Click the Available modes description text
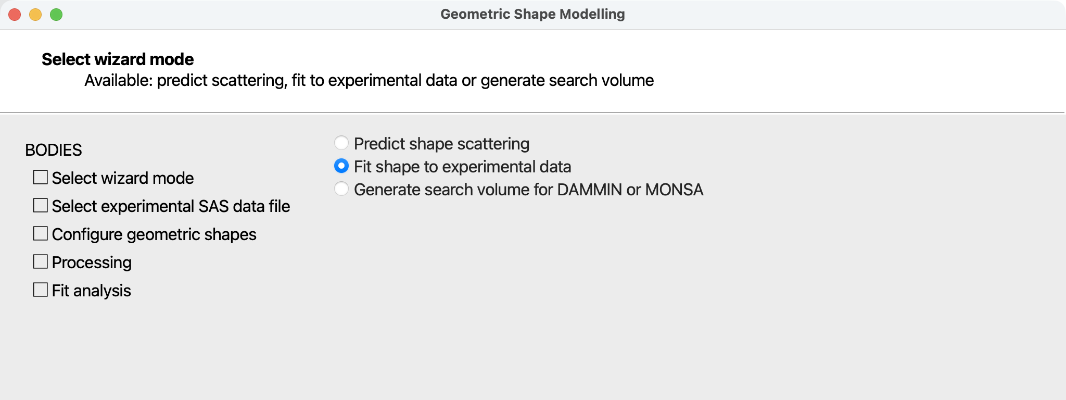Screen dimensions: 1066x400 (369, 81)
